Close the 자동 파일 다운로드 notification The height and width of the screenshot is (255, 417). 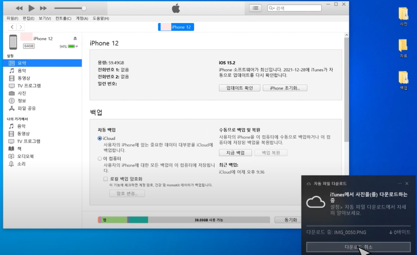pos(407,184)
